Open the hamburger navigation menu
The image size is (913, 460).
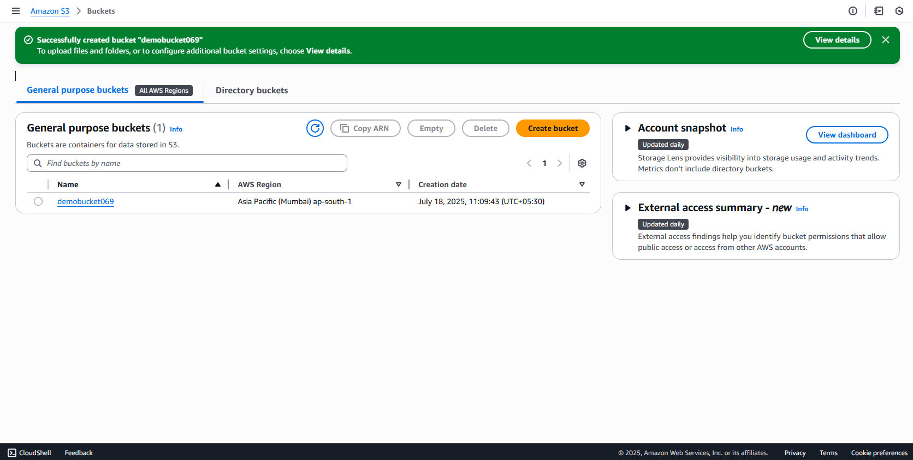pos(16,11)
